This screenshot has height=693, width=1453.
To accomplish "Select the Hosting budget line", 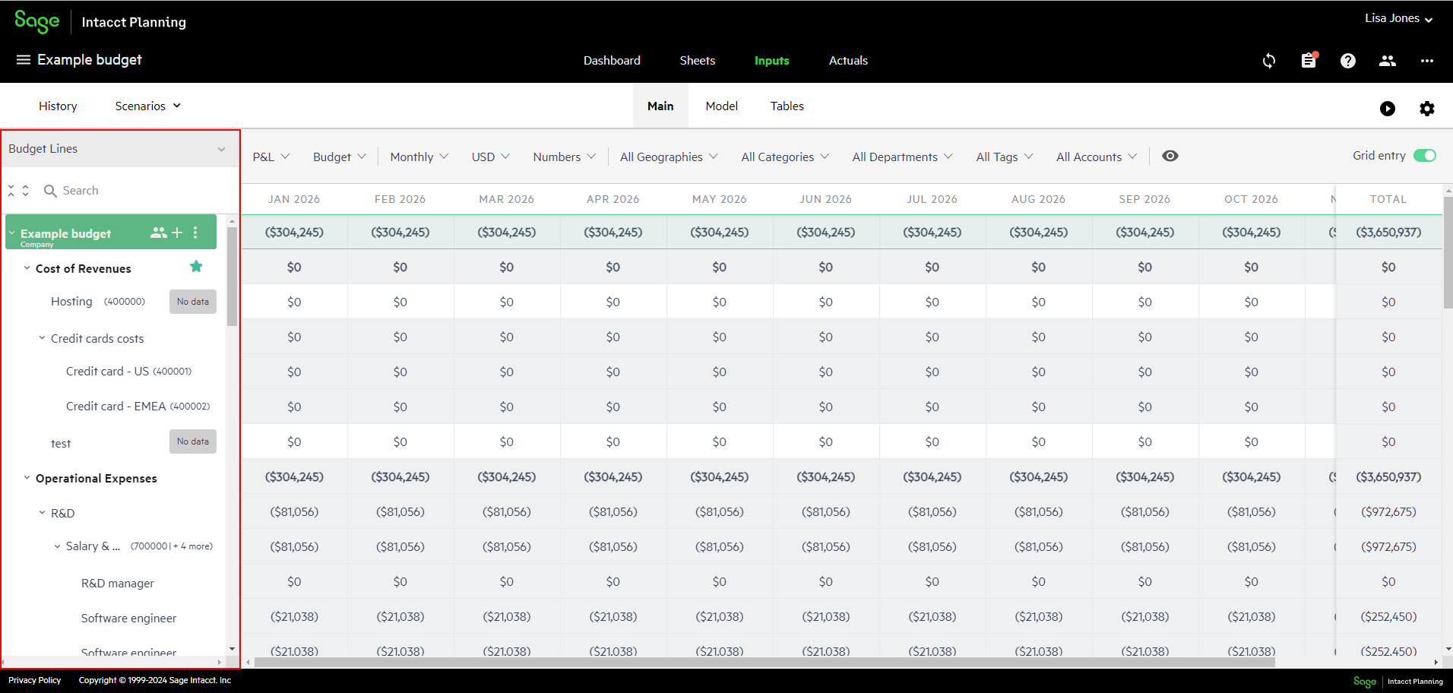I will (x=71, y=302).
